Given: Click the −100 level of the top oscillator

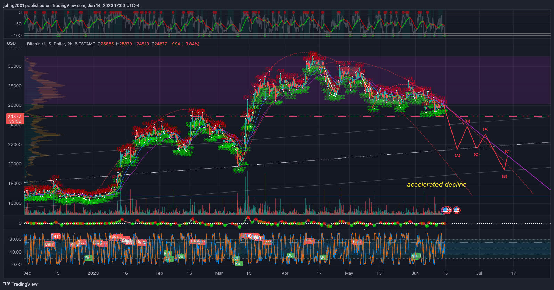Looking at the screenshot, I should click(16, 36).
